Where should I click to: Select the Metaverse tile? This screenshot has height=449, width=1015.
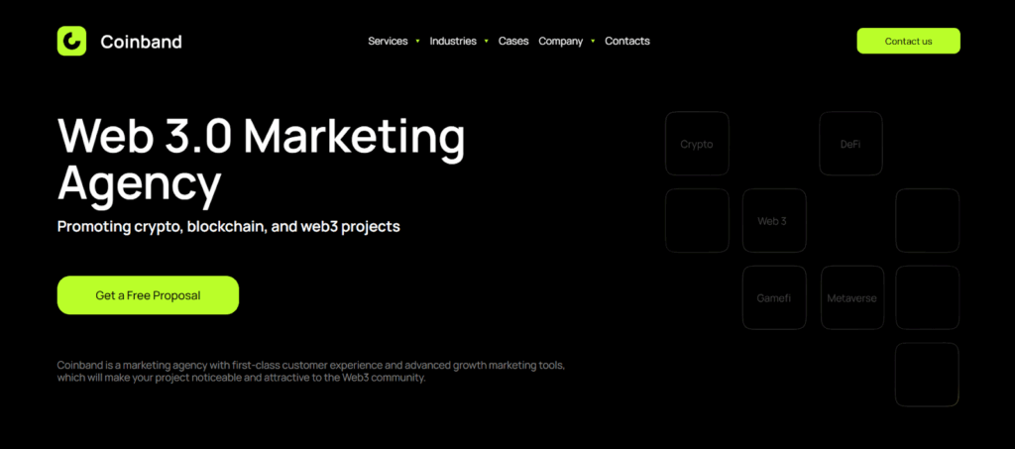[x=851, y=297]
